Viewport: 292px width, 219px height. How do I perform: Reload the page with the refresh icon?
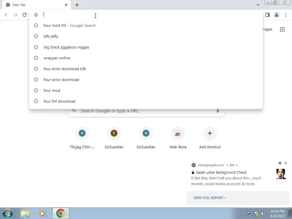point(25,15)
